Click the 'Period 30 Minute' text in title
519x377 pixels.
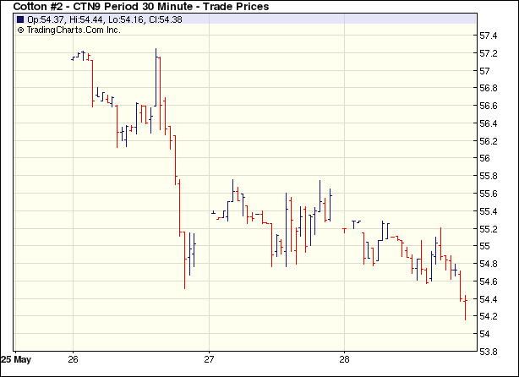[x=156, y=7]
